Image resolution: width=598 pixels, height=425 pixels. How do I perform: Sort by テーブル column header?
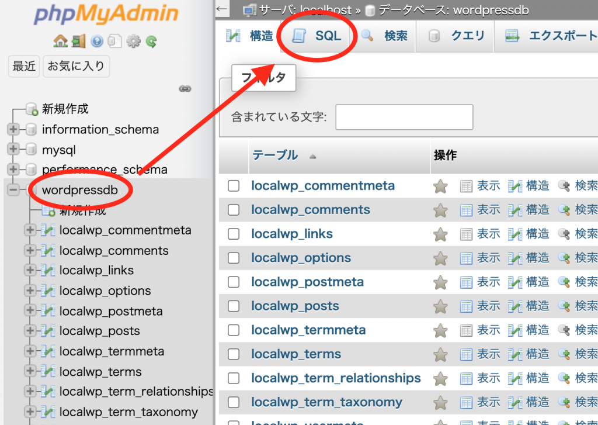(275, 155)
